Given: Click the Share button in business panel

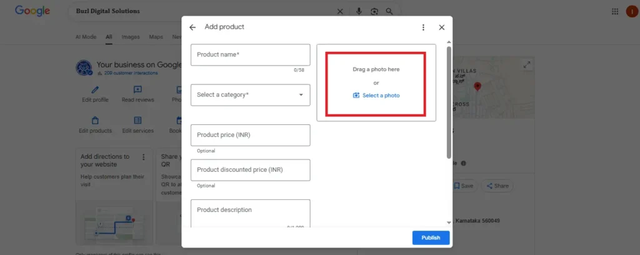Looking at the screenshot, I should tap(497, 186).
